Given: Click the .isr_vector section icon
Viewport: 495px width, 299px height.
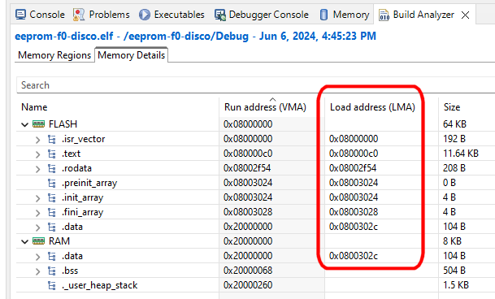Looking at the screenshot, I should (x=52, y=139).
